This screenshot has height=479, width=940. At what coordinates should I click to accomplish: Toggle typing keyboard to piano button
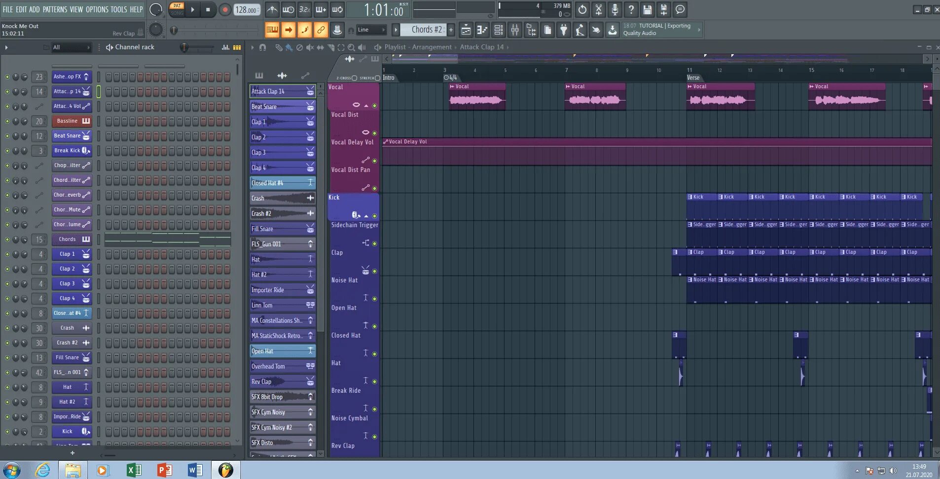tap(272, 30)
